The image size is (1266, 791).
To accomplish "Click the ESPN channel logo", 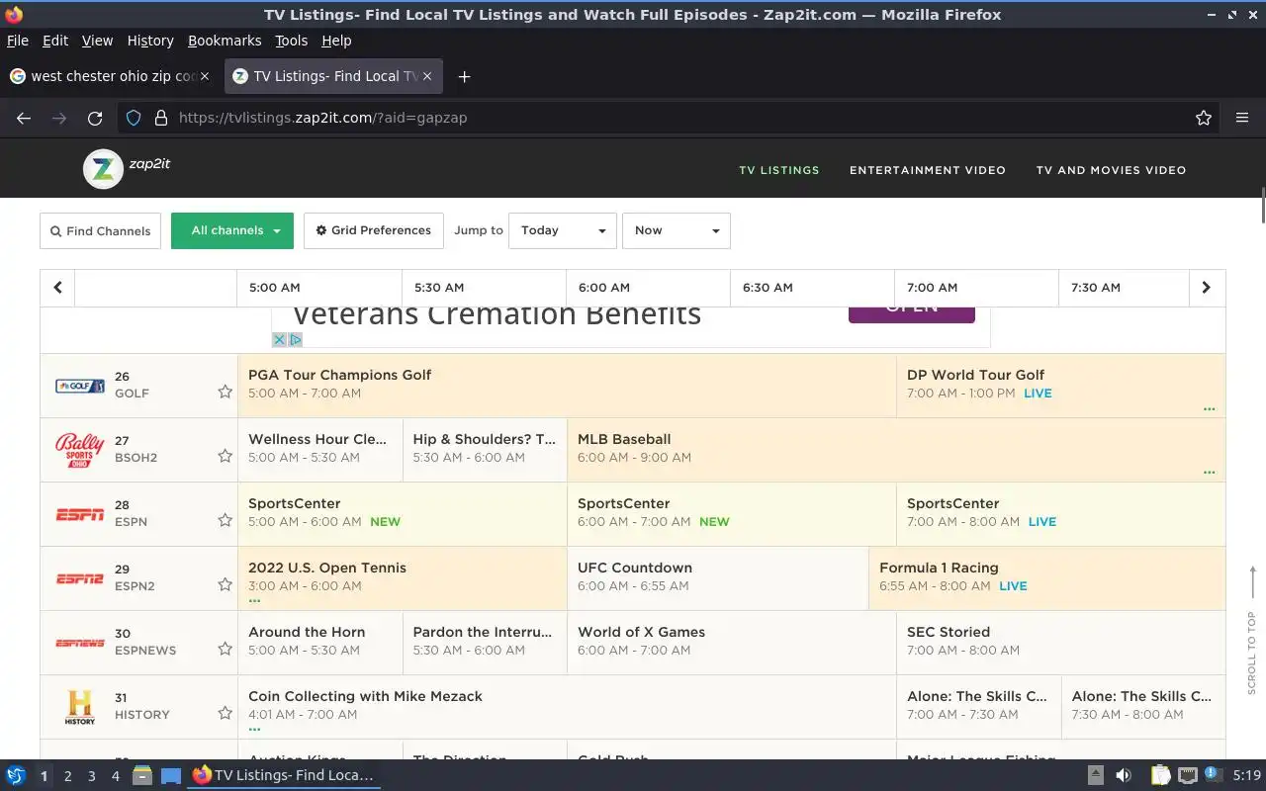I will click(x=80, y=514).
